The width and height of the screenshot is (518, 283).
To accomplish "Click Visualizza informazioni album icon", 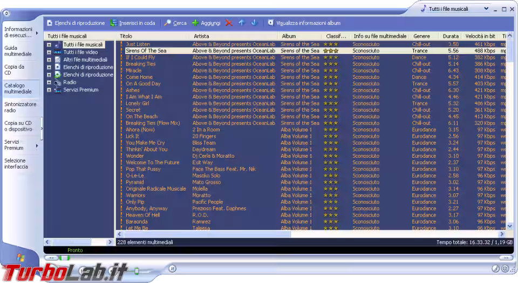I will (x=270, y=23).
